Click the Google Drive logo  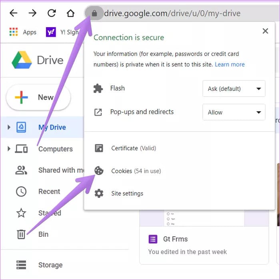(22, 60)
